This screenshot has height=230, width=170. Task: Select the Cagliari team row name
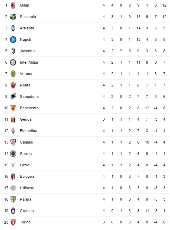click(27, 142)
